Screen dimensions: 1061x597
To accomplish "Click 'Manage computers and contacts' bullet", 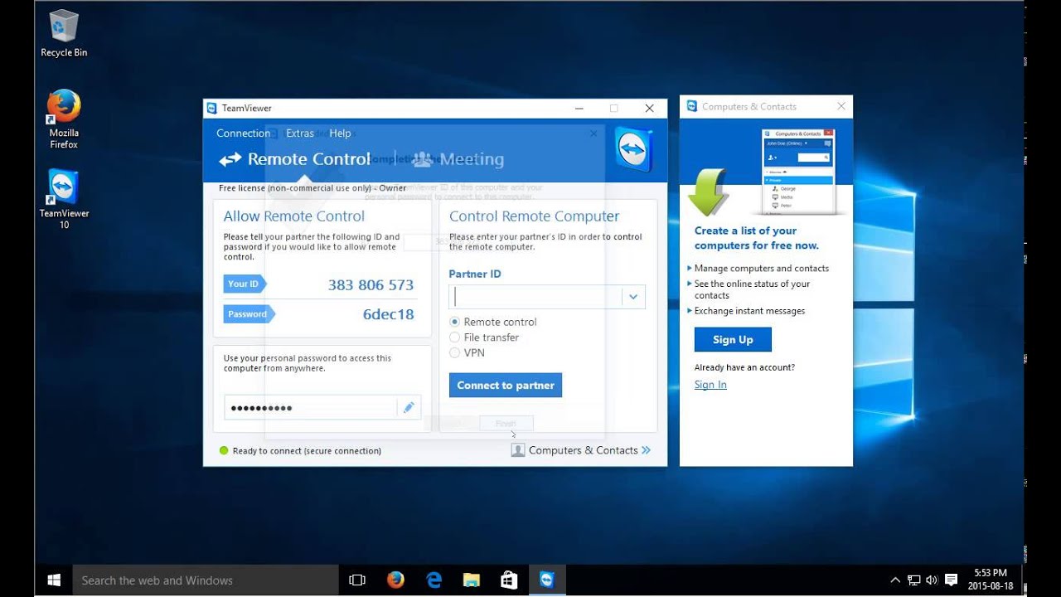I will tap(762, 268).
